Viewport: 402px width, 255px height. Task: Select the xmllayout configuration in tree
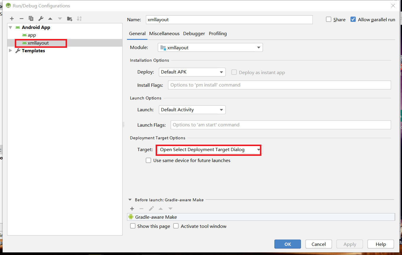pyautogui.click(x=65, y=43)
